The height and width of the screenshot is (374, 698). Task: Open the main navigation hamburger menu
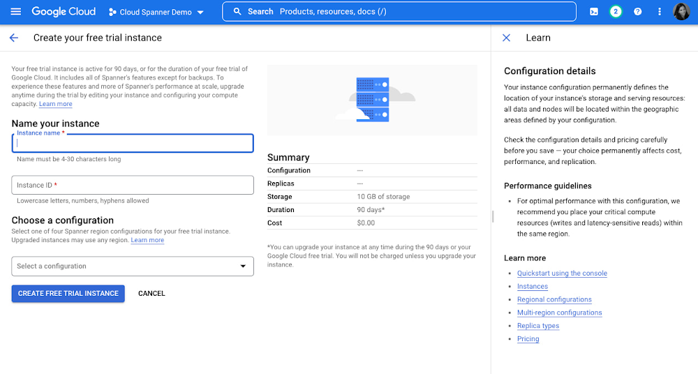pos(15,12)
